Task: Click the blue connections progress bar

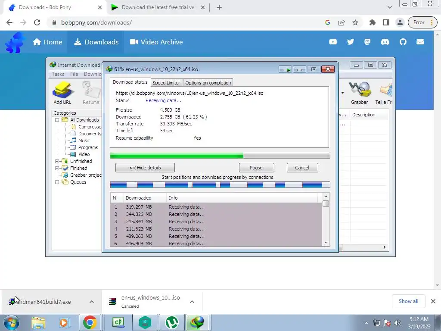Action: click(x=220, y=184)
